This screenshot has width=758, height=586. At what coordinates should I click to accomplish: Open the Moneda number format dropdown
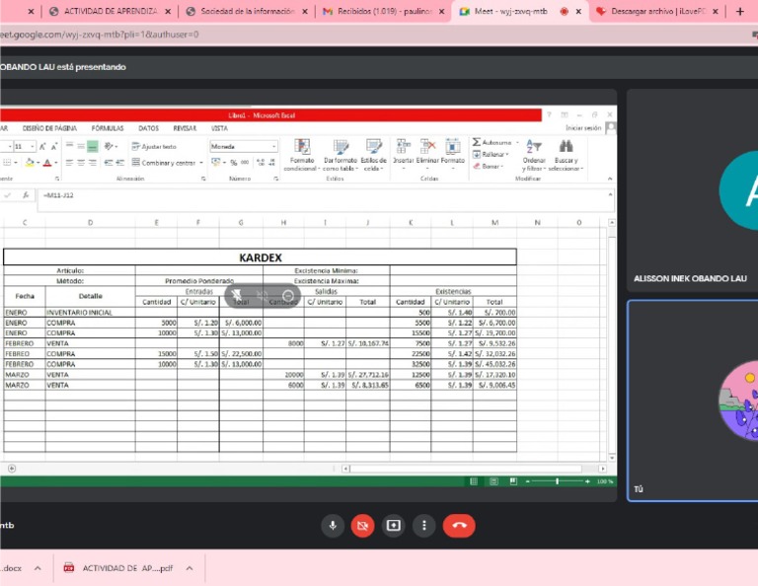click(273, 146)
